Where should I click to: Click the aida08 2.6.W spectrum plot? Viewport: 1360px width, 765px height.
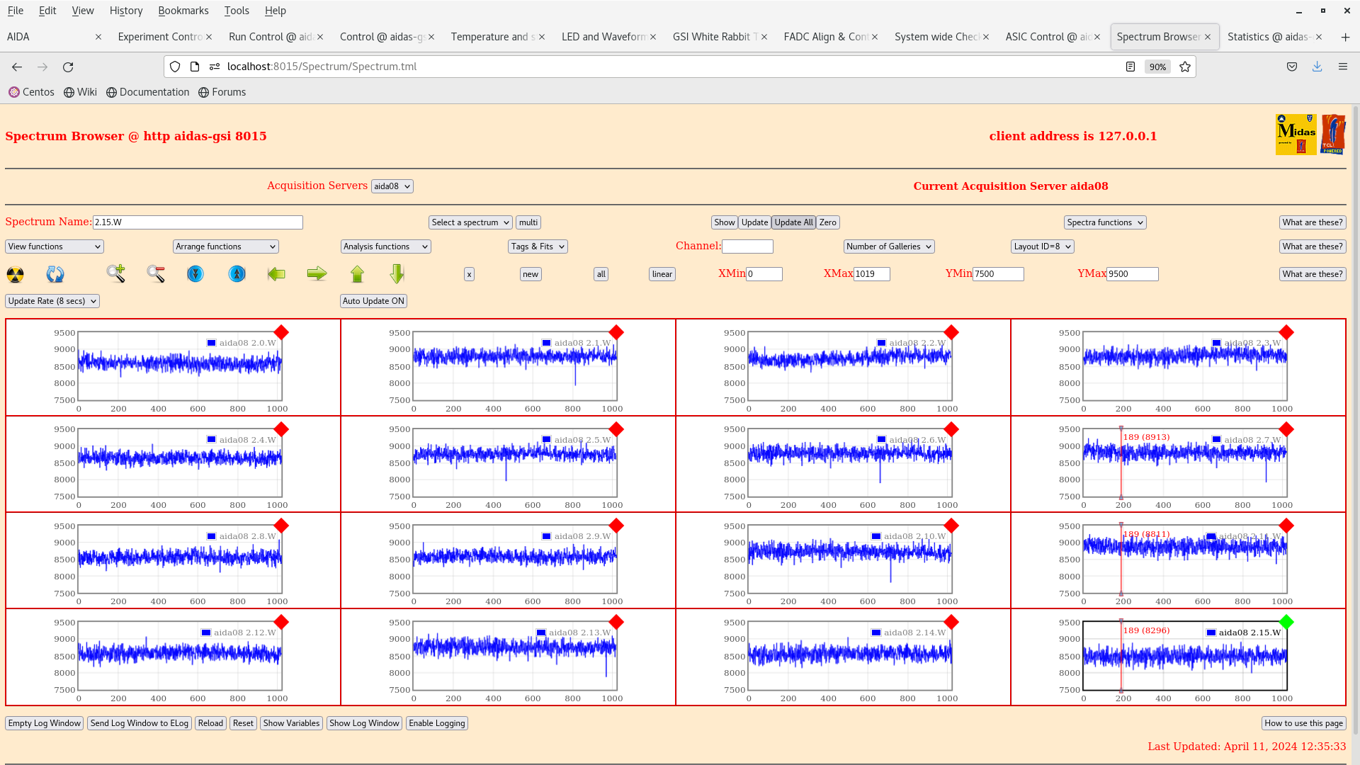[850, 463]
